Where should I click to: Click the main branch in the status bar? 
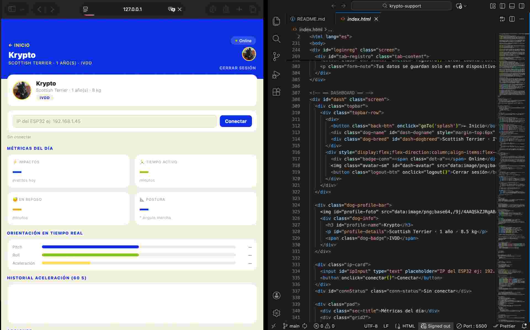click(291, 326)
